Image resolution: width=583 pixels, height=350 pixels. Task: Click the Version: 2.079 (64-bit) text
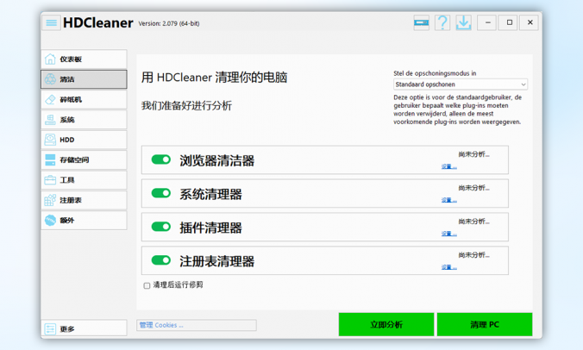point(169,23)
